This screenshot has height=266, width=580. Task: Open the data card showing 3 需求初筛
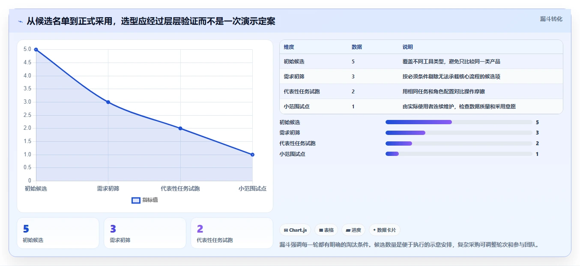click(x=145, y=233)
